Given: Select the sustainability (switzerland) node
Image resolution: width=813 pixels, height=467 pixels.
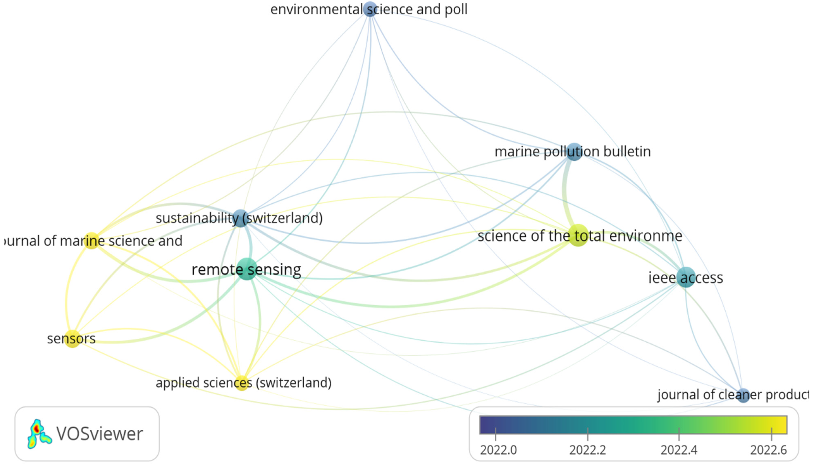Looking at the screenshot, I should (x=240, y=218).
